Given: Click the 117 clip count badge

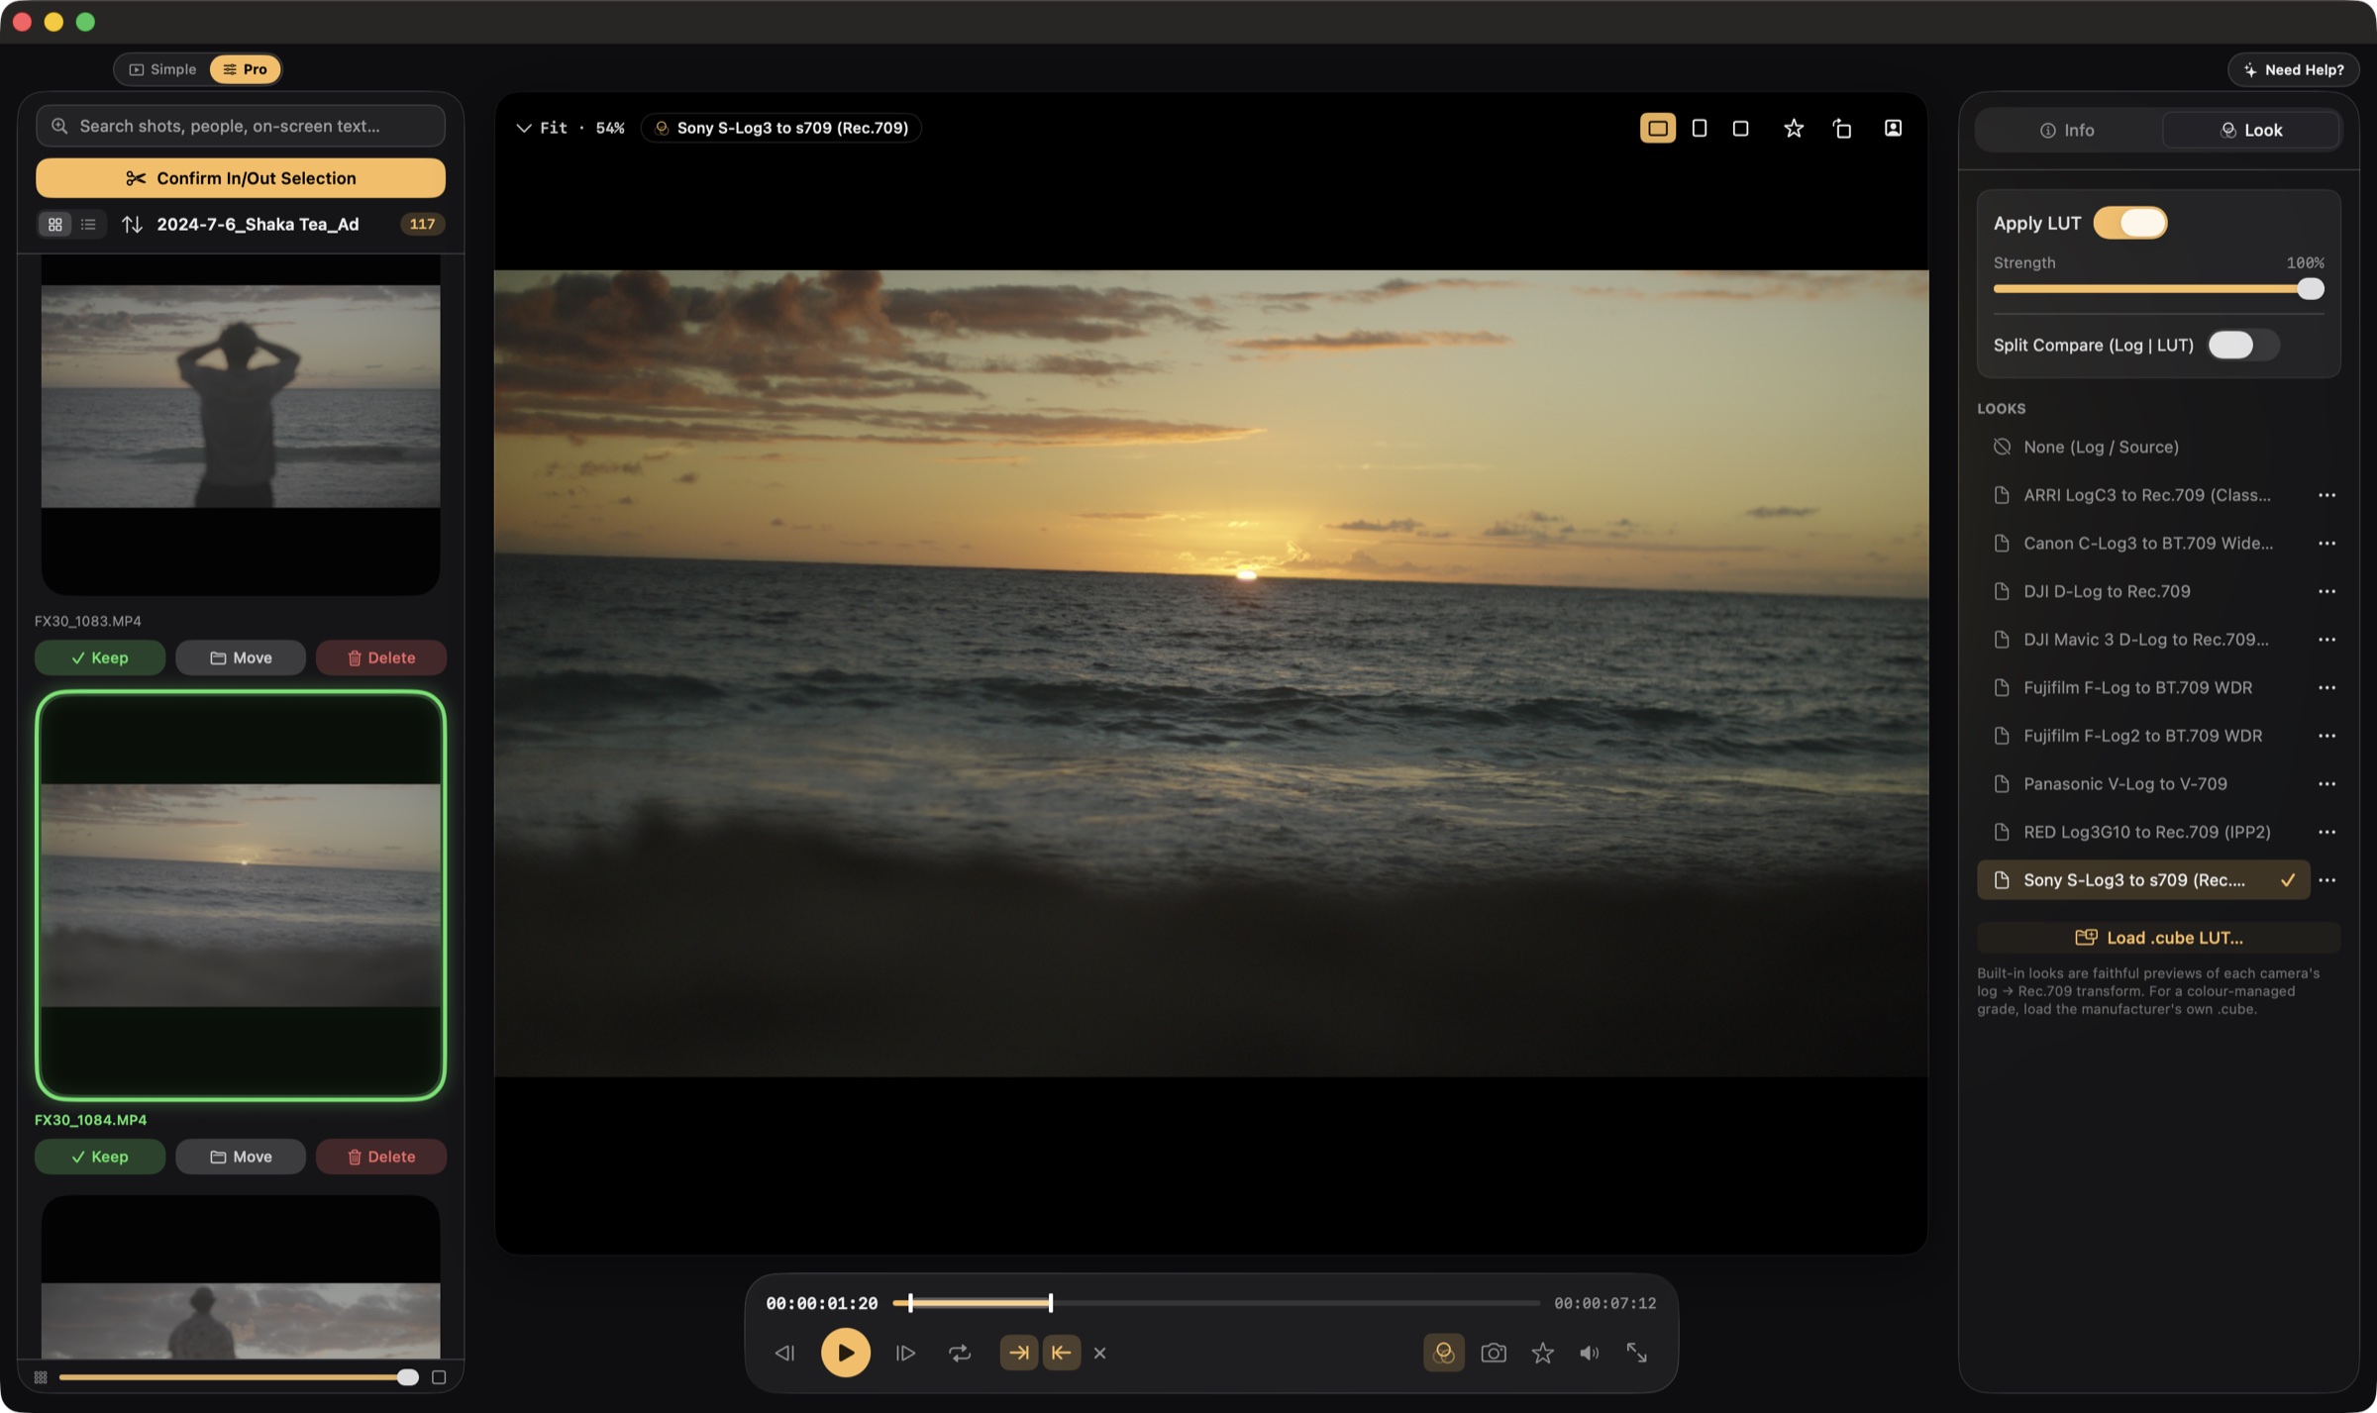Looking at the screenshot, I should [422, 225].
